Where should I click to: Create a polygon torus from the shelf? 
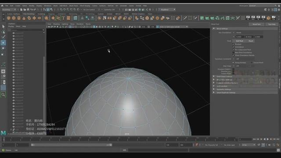coord(29,18)
